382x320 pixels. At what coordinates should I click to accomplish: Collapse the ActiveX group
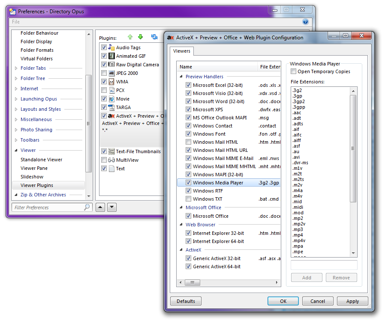[181, 249]
